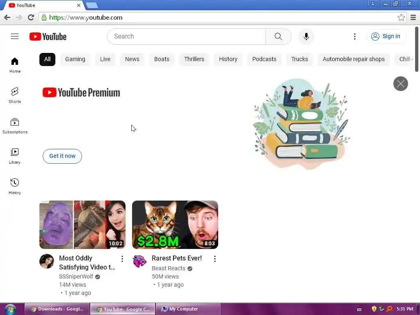
Task: Select the Gaming filter chip
Action: pos(75,59)
